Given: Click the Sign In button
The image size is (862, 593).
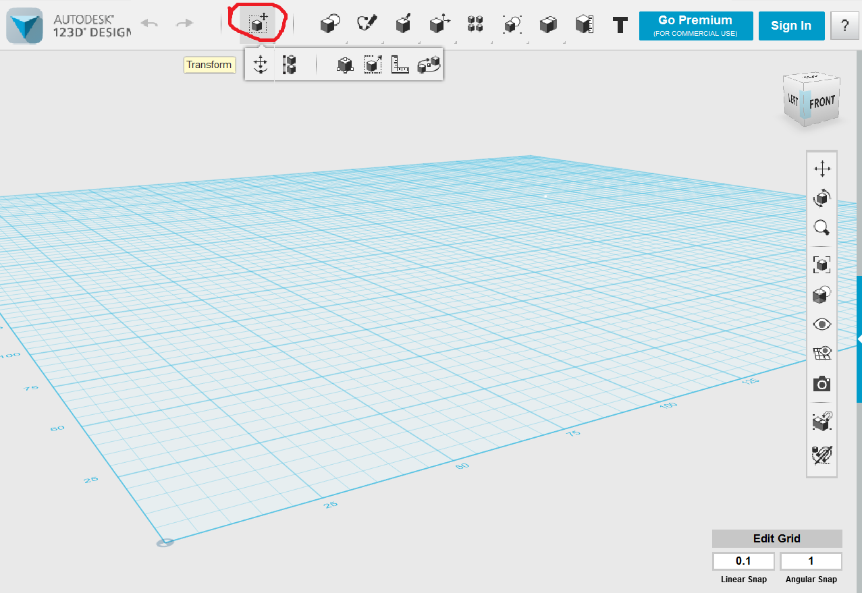Looking at the screenshot, I should pyautogui.click(x=791, y=26).
